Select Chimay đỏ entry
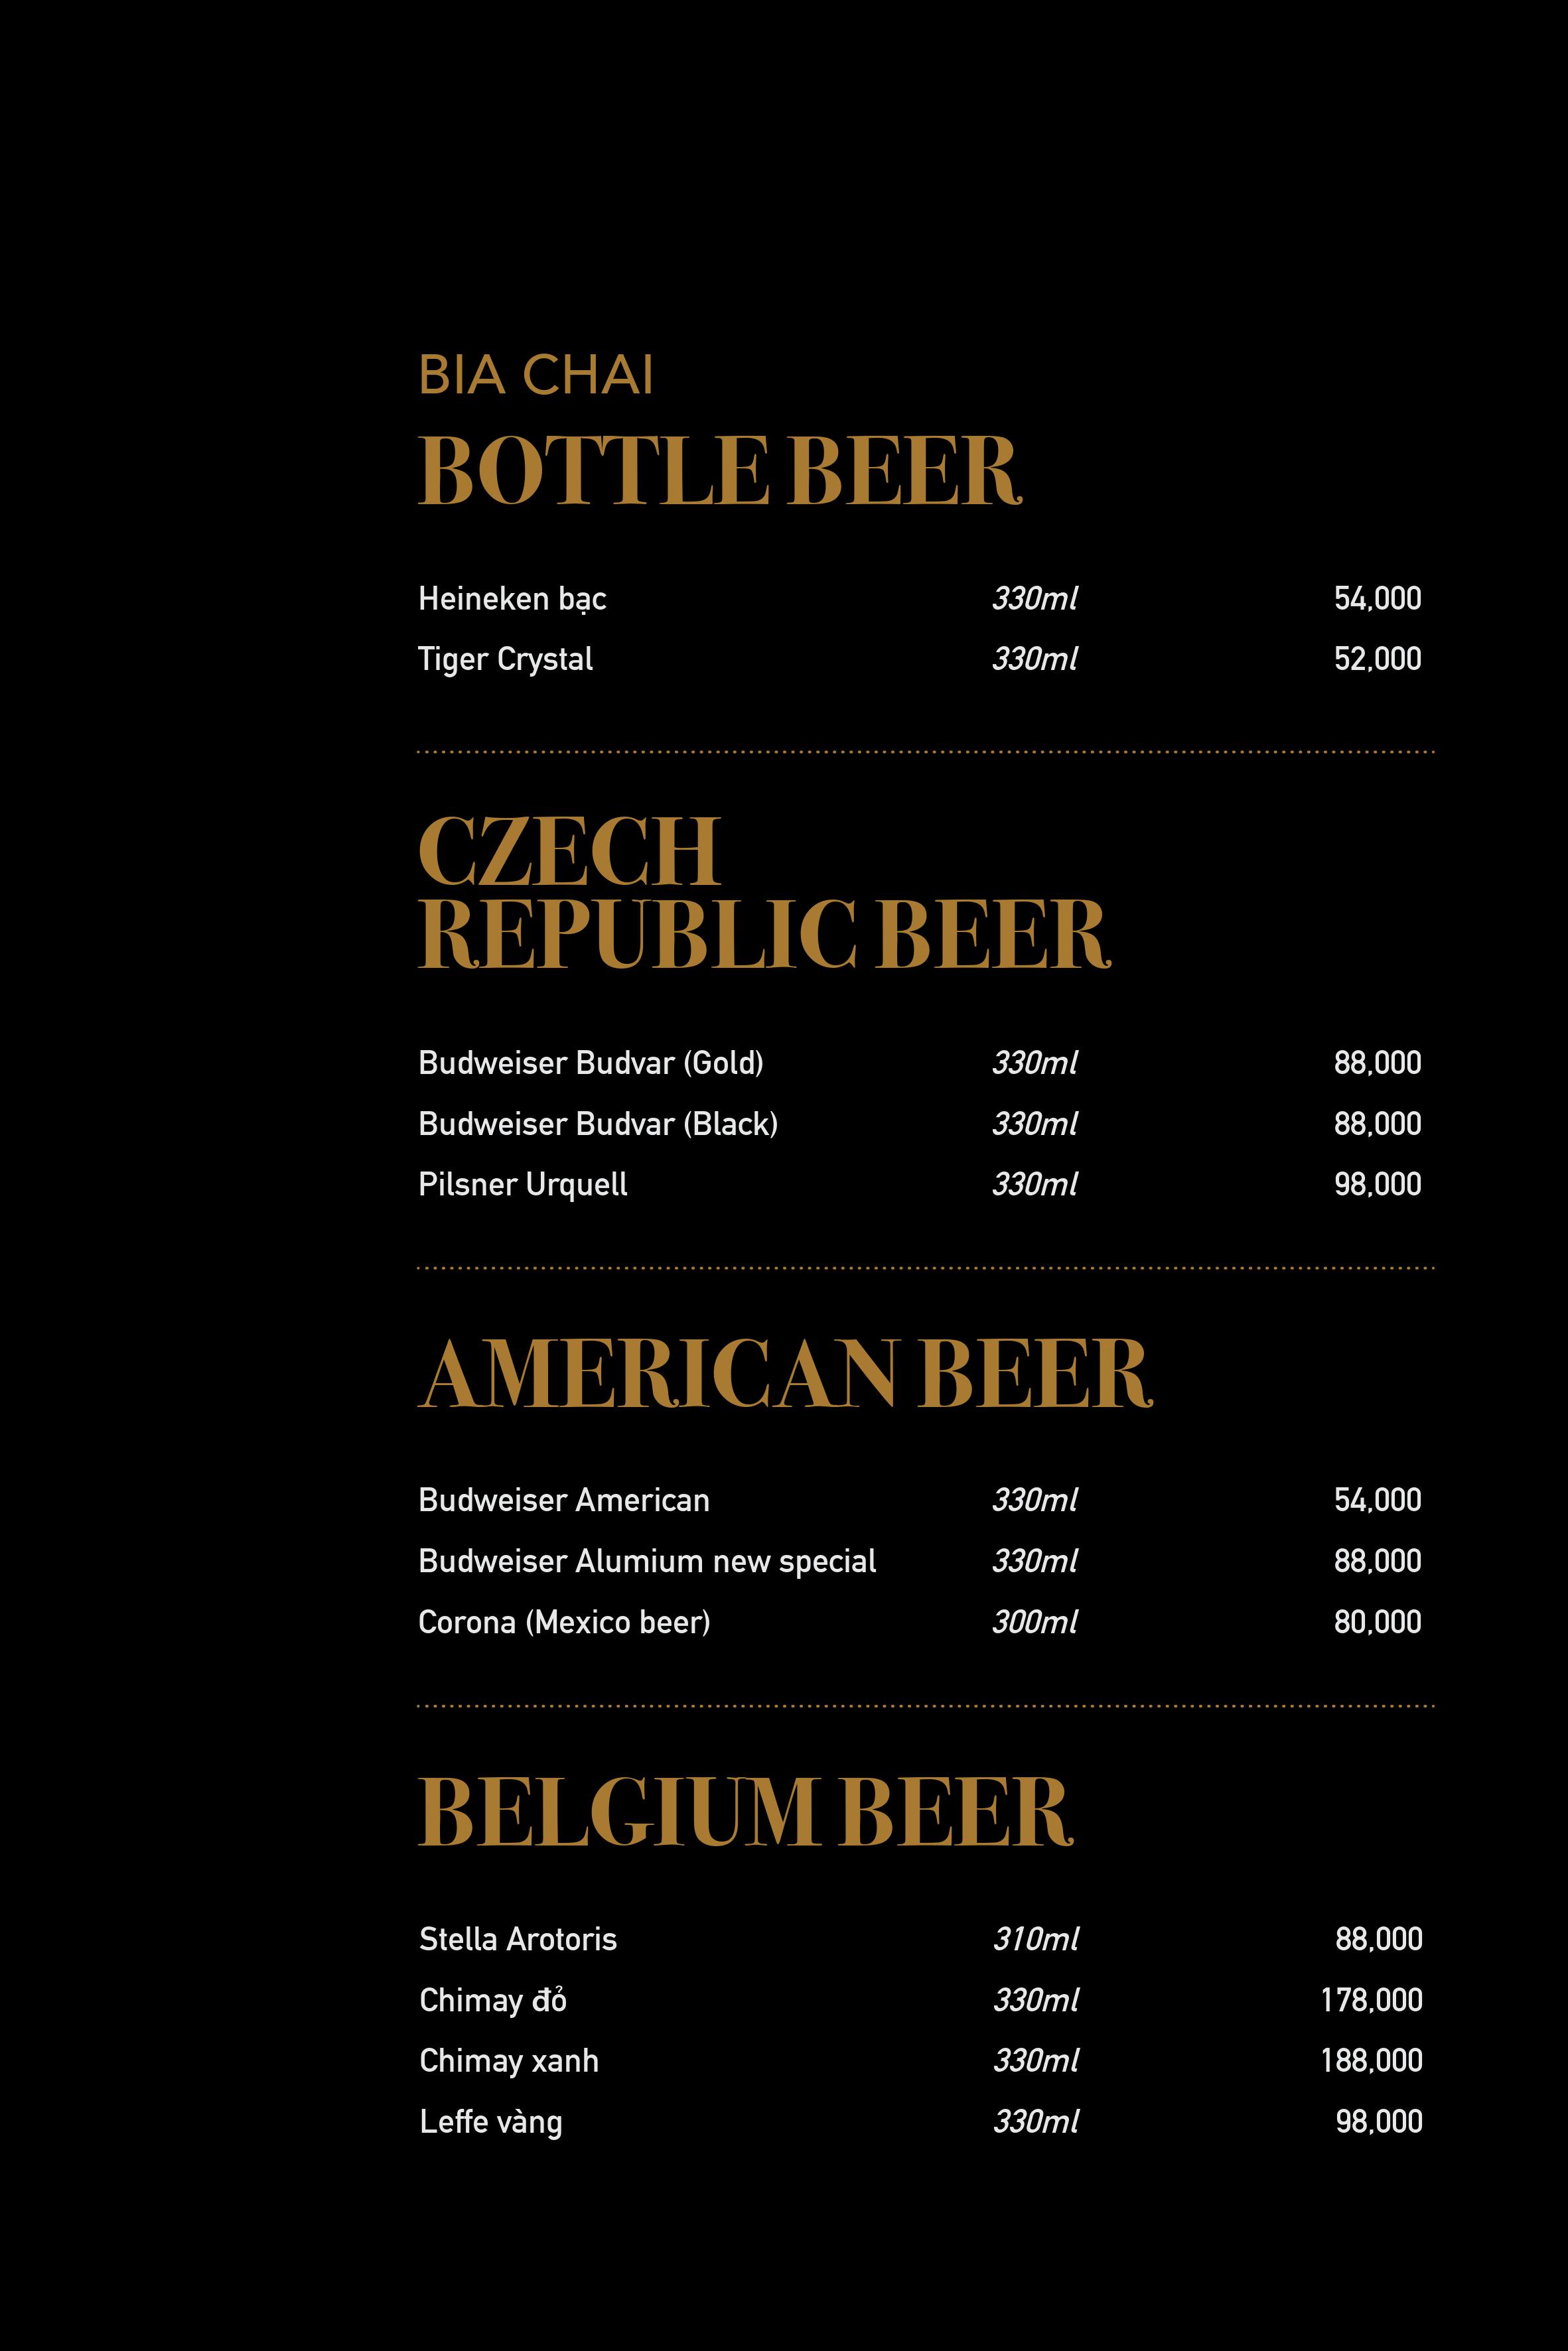Image resolution: width=1568 pixels, height=2351 pixels. 493,2000
